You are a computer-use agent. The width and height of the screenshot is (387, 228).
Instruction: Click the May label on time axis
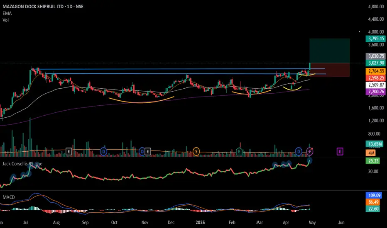pyautogui.click(x=312, y=223)
